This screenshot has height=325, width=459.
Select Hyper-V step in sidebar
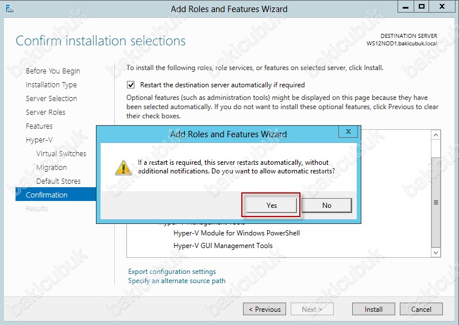tap(39, 140)
